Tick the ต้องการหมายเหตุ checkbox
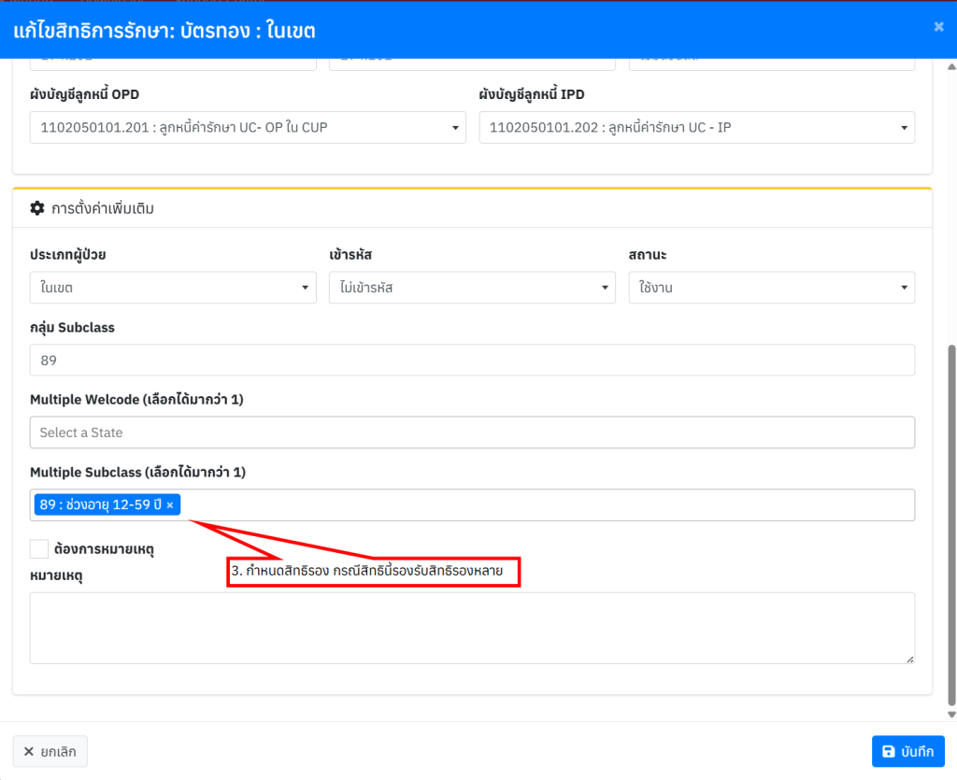This screenshot has width=957, height=780. pos(39,549)
